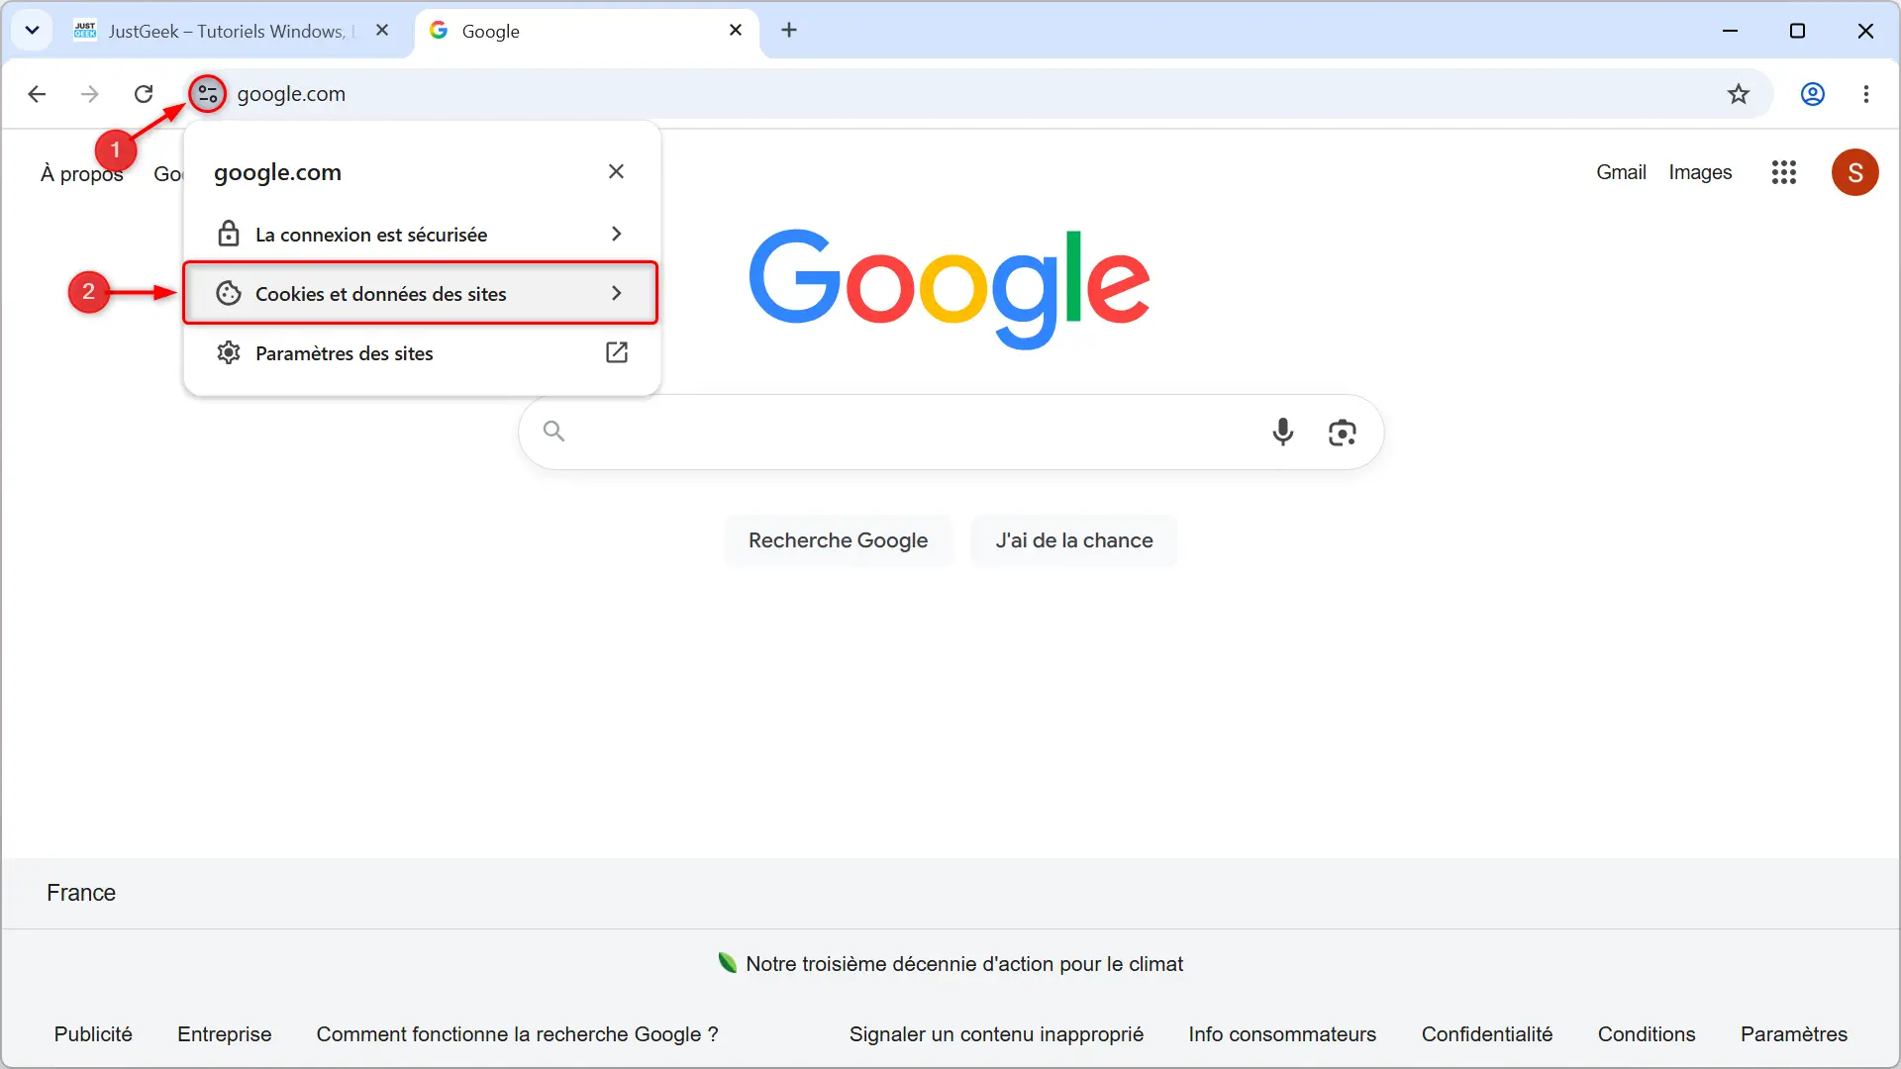The width and height of the screenshot is (1901, 1069).
Task: Open the site information icon in address bar
Action: [208, 94]
